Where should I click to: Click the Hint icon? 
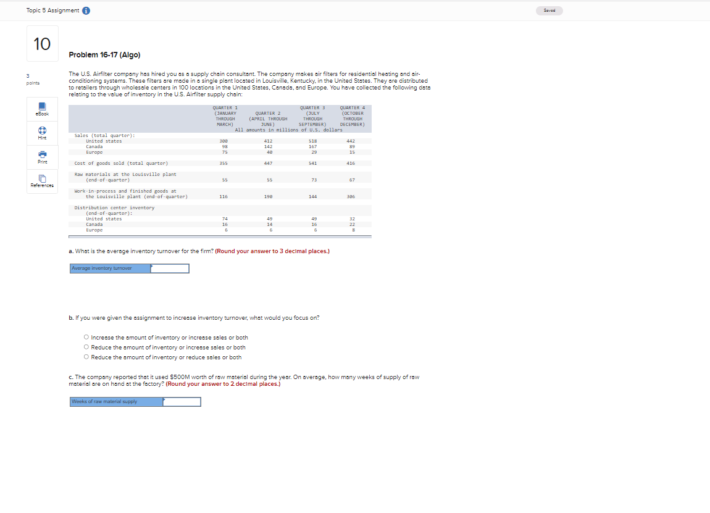[42, 133]
